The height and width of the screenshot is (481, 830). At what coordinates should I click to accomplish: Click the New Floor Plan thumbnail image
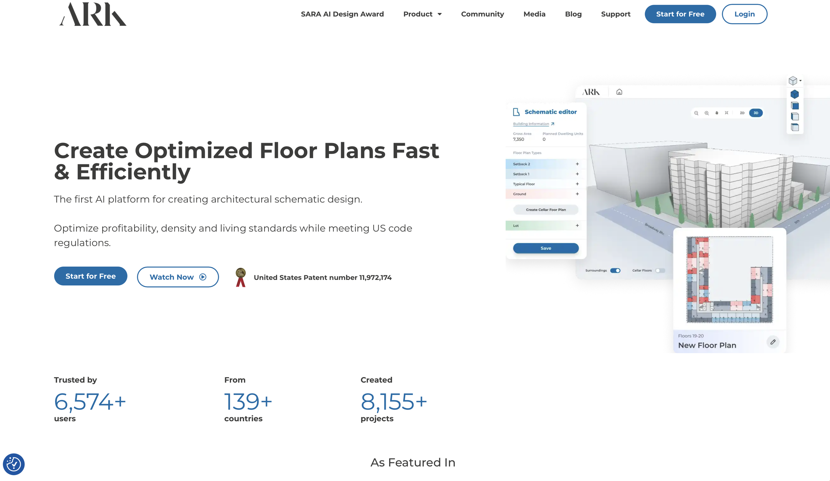point(729,280)
